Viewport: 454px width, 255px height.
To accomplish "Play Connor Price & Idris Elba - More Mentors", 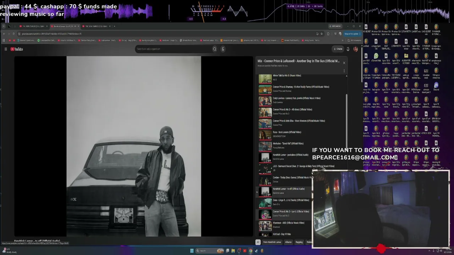I will coord(301,124).
